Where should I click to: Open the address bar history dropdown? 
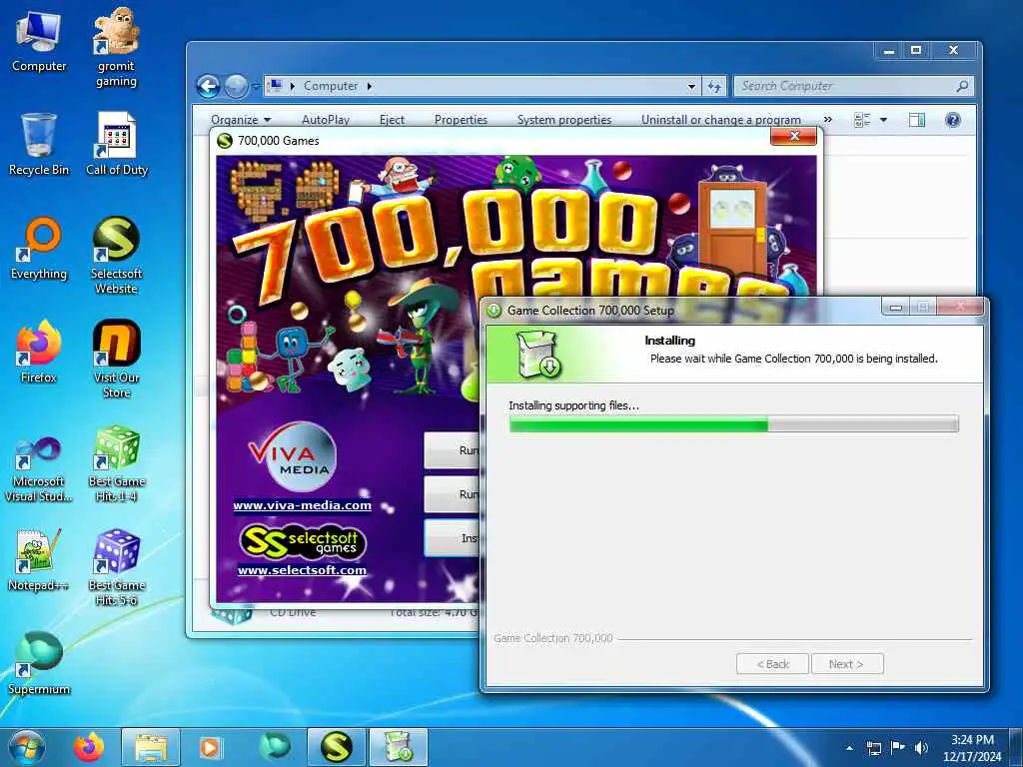691,86
